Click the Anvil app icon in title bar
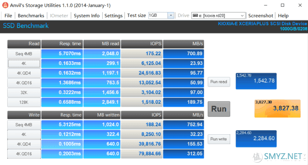Viewport: 308px width, 165px height. click(x=5, y=5)
